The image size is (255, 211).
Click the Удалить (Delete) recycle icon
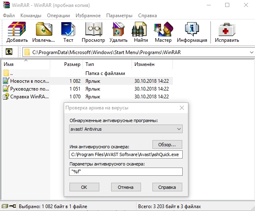click(119, 29)
